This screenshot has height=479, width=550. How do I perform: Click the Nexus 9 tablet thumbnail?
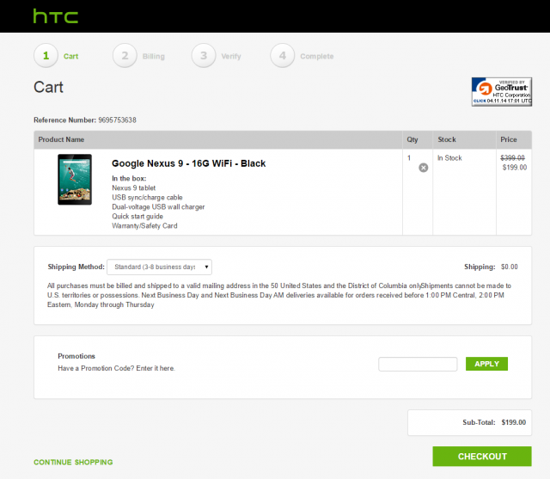pyautogui.click(x=75, y=180)
